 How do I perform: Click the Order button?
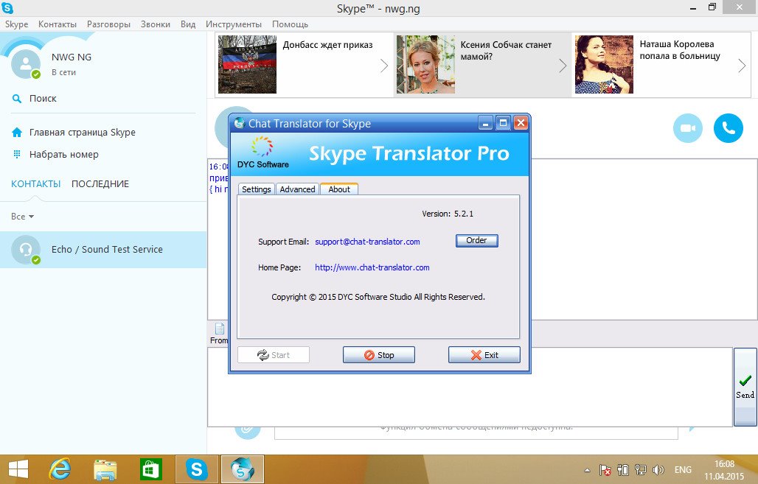point(476,241)
